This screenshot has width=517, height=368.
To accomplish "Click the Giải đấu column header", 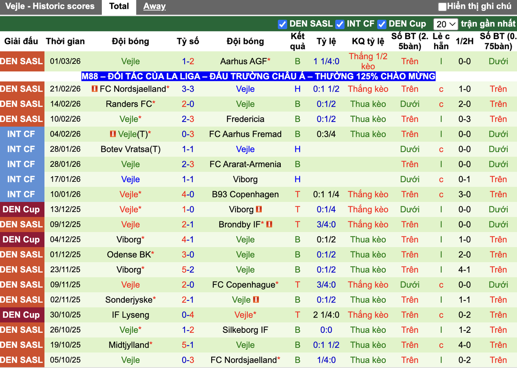I will [21, 41].
